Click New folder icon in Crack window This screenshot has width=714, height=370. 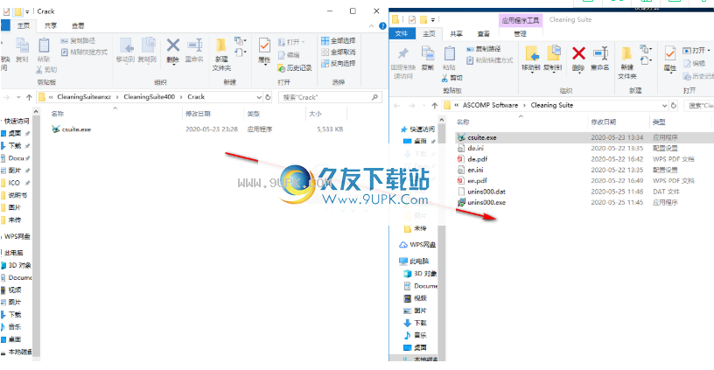coord(221,54)
